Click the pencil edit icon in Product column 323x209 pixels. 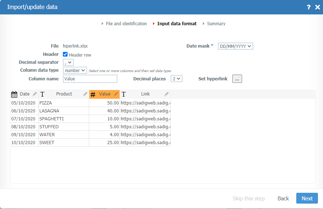click(85, 94)
